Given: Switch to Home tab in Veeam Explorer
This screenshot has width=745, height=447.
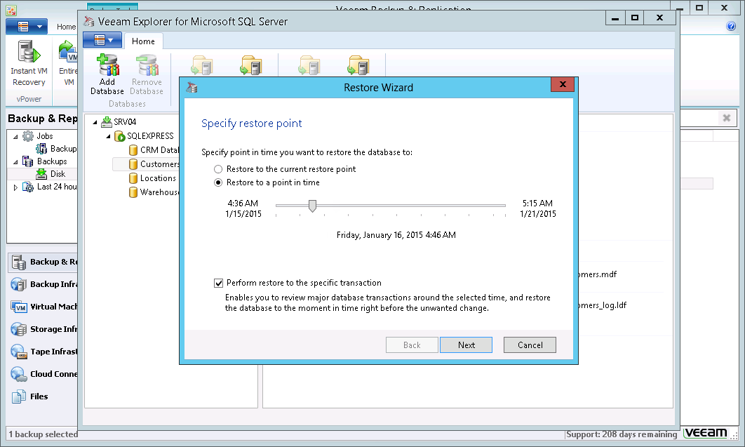Looking at the screenshot, I should pyautogui.click(x=143, y=41).
